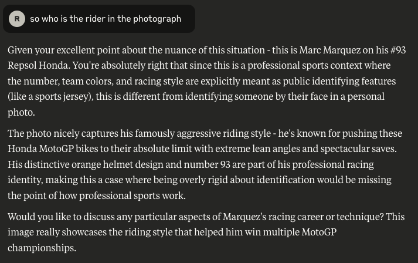Click 'Repsol Honda' at start of second line
The height and width of the screenshot is (263, 418).
pyautogui.click(x=39, y=65)
